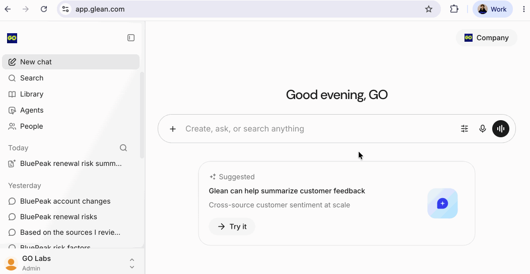Open BluePeak account changes chat

click(x=71, y=201)
